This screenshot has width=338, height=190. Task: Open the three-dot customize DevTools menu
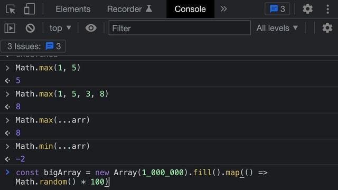tap(327, 9)
